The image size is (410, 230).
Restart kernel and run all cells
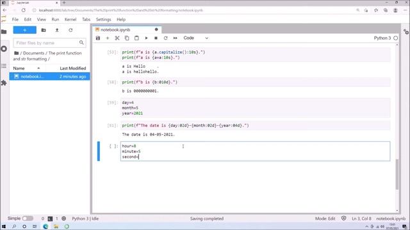pyautogui.click(x=175, y=38)
